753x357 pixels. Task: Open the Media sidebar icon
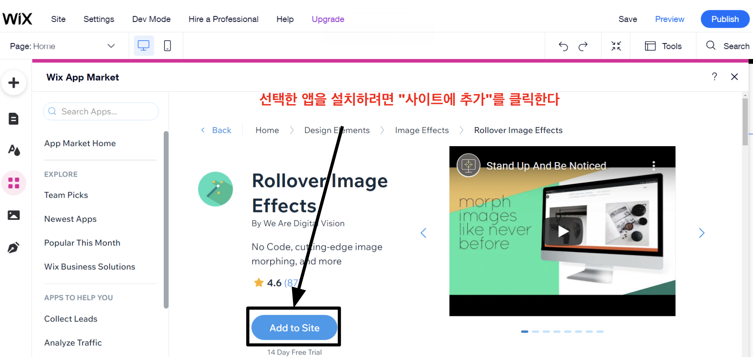pyautogui.click(x=14, y=215)
